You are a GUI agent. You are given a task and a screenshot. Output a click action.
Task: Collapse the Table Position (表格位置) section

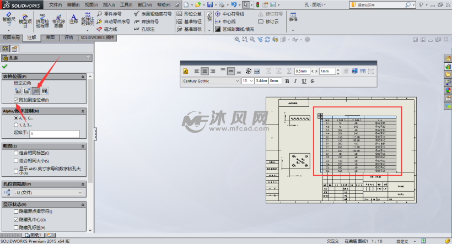coord(83,77)
